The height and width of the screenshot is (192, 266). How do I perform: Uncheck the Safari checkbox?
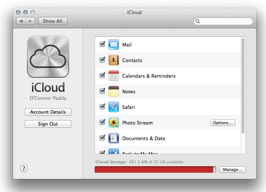(x=102, y=106)
